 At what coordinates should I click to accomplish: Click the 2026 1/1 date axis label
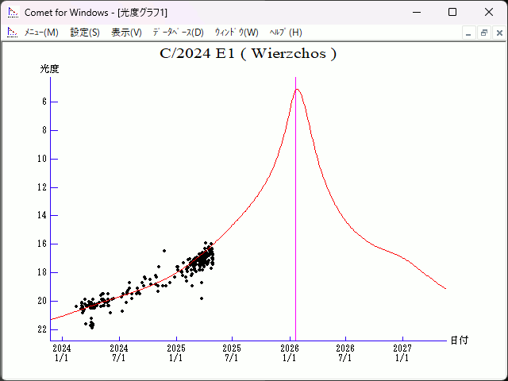[x=289, y=352]
